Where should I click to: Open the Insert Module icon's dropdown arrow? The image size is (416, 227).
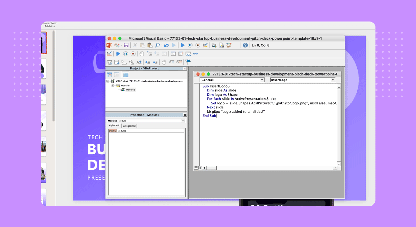tap(121, 46)
